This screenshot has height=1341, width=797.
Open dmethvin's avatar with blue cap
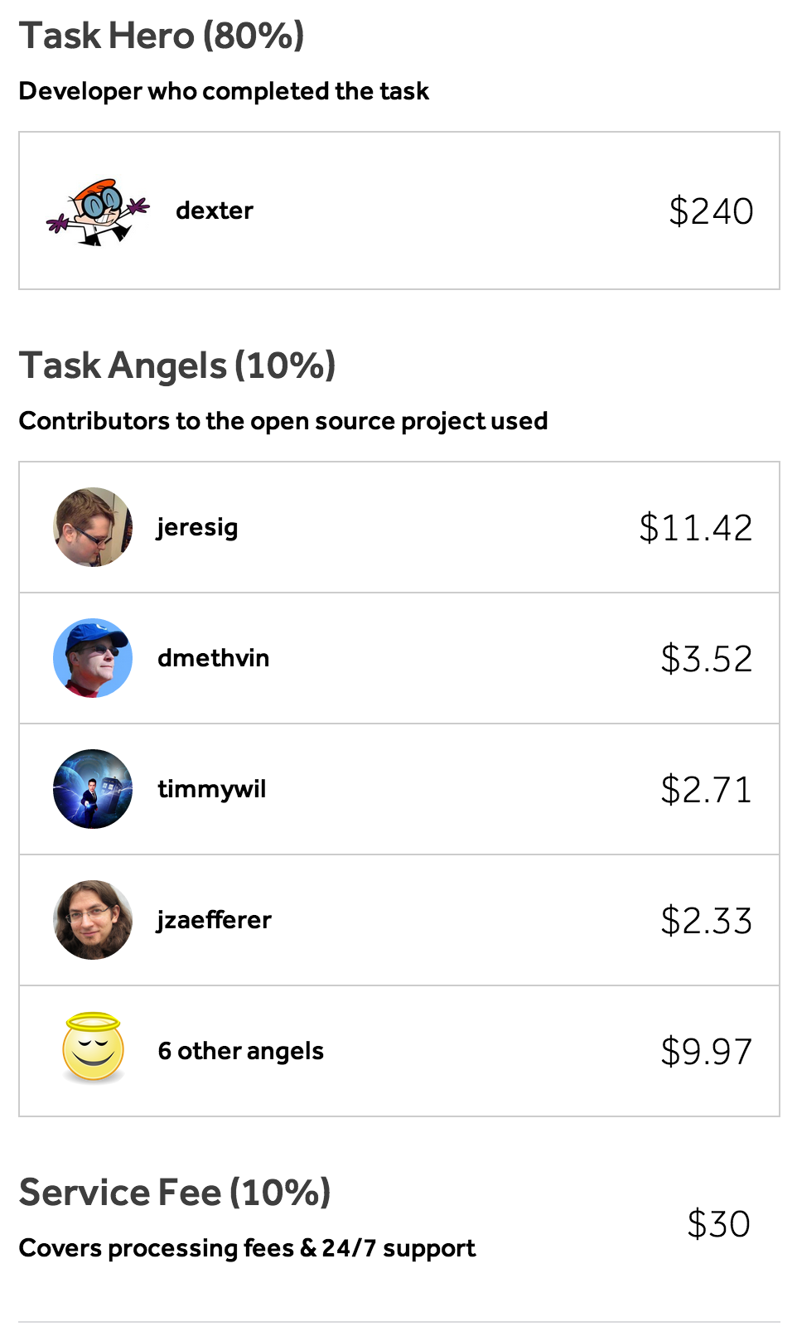(93, 658)
